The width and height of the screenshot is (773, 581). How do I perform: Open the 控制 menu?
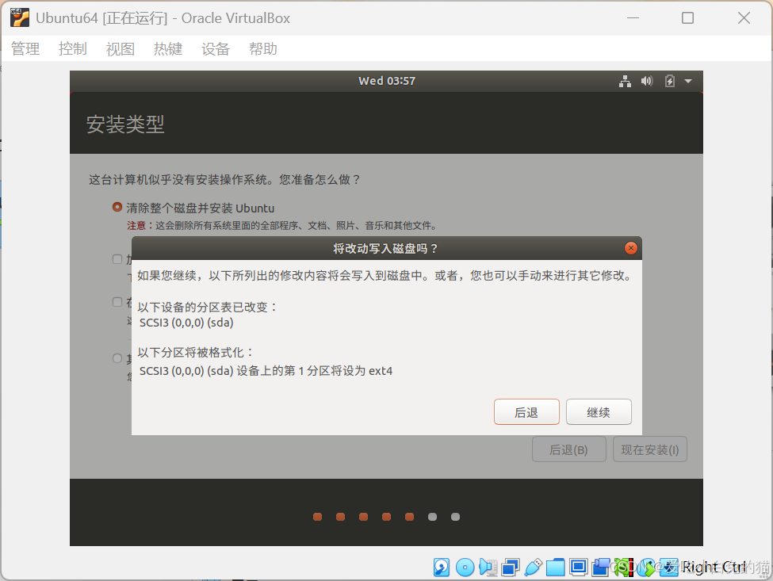(x=72, y=49)
